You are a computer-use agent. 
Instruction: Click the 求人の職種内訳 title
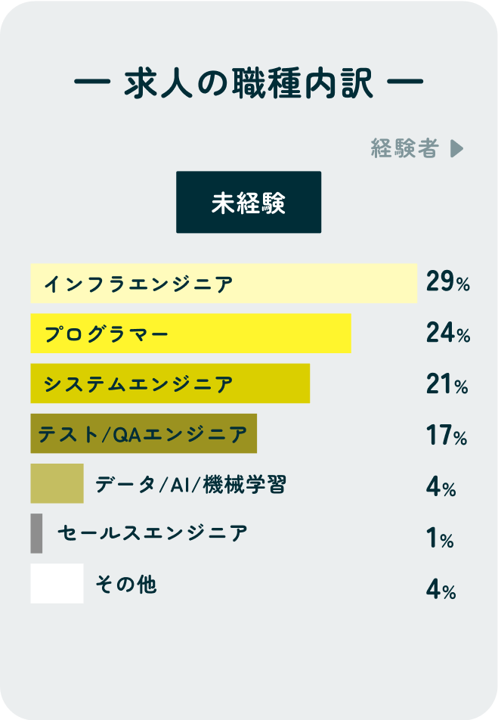249,83
